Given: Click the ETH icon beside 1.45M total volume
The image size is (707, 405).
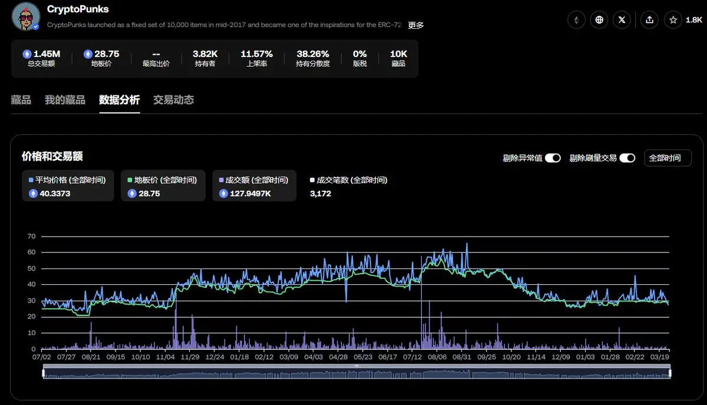Looking at the screenshot, I should coord(27,54).
